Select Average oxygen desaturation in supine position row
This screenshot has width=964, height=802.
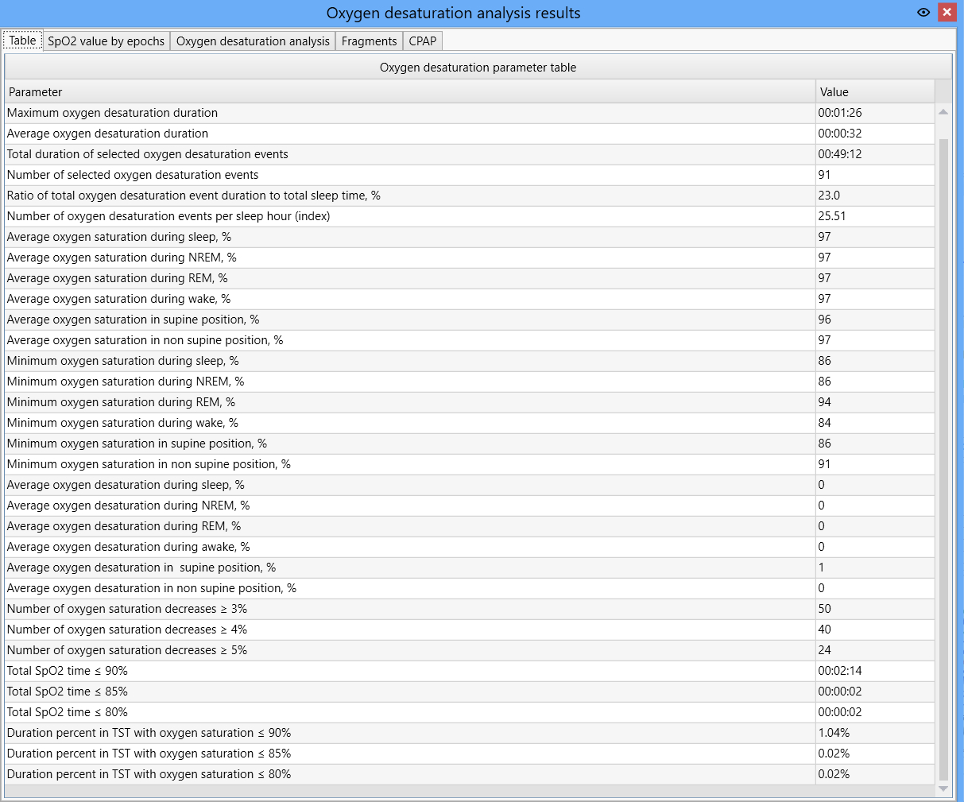[x=470, y=568]
